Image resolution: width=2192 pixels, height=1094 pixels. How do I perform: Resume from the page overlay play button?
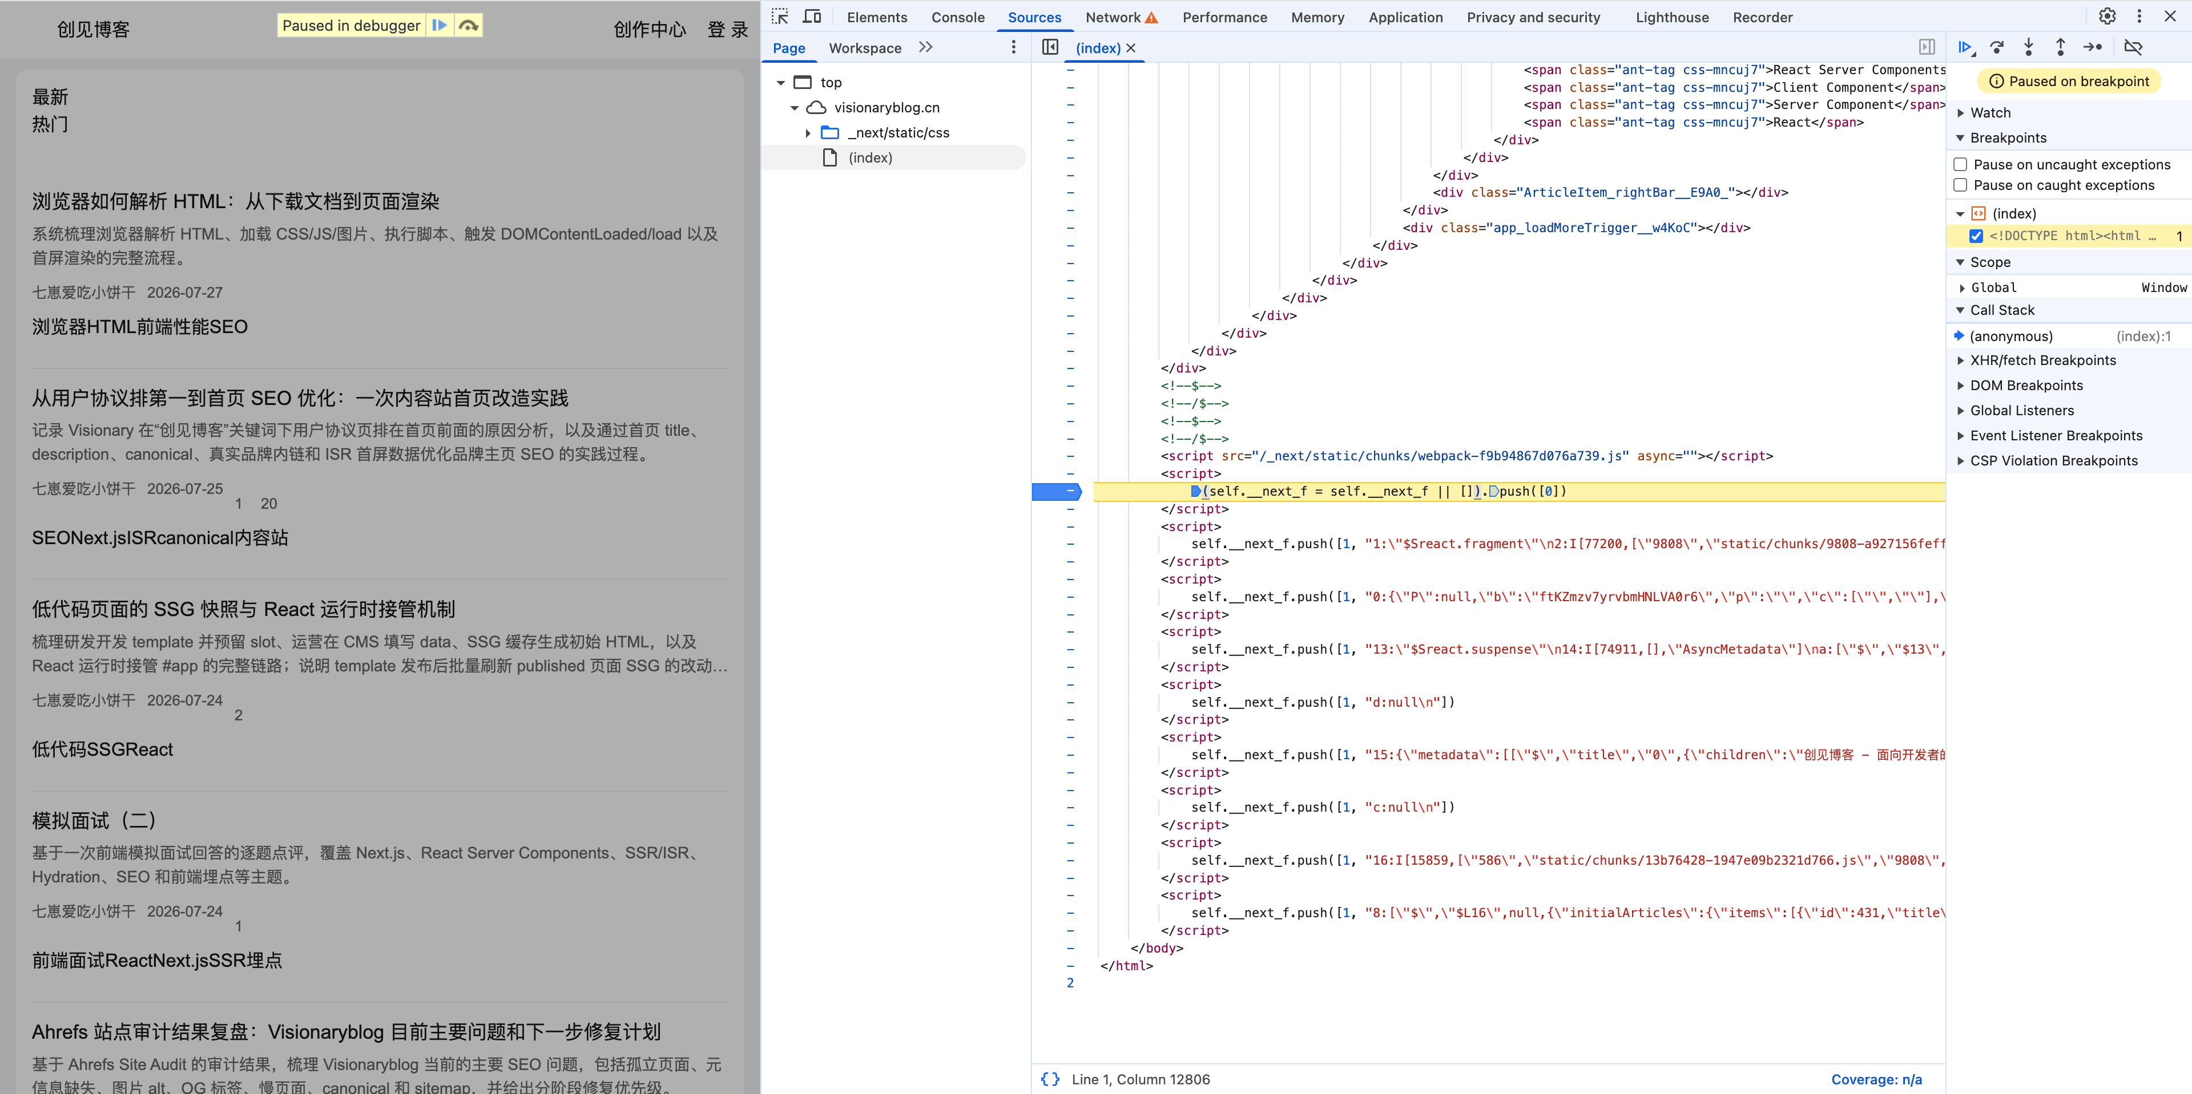(x=439, y=26)
